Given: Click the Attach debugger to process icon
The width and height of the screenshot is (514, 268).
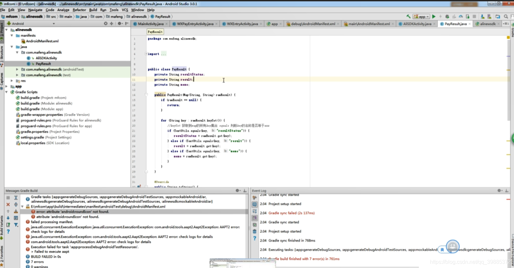Looking at the screenshot, I should pyautogui.click(x=468, y=16).
